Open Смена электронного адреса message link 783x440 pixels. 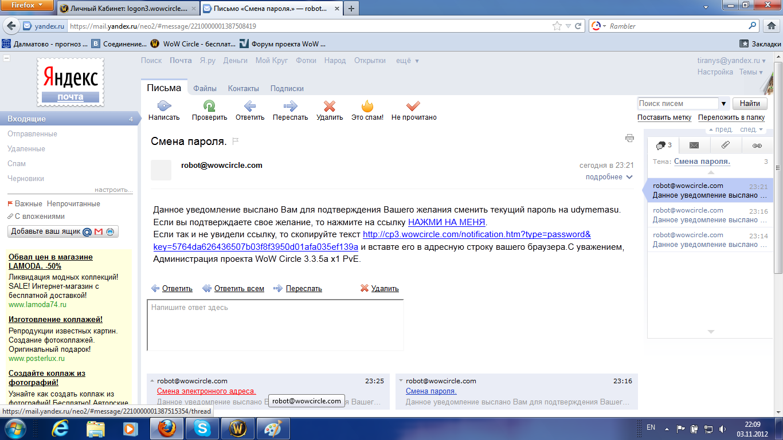click(206, 391)
